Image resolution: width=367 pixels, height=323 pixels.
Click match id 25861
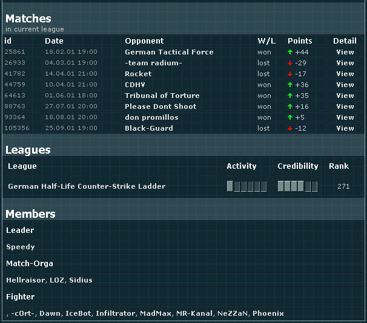pyautogui.click(x=15, y=52)
